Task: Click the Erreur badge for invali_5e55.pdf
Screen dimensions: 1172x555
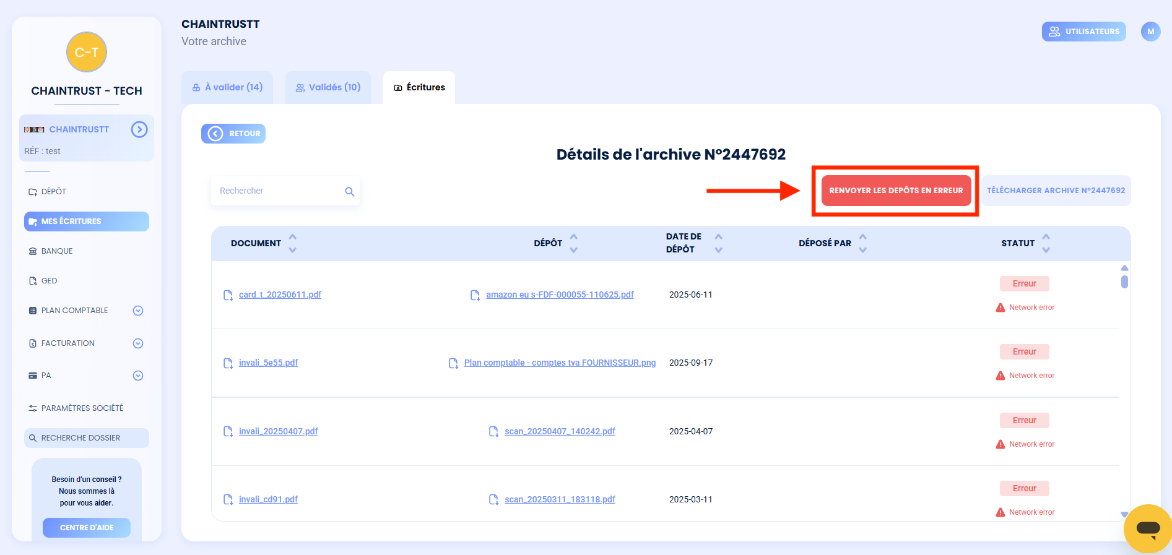Action: point(1025,351)
